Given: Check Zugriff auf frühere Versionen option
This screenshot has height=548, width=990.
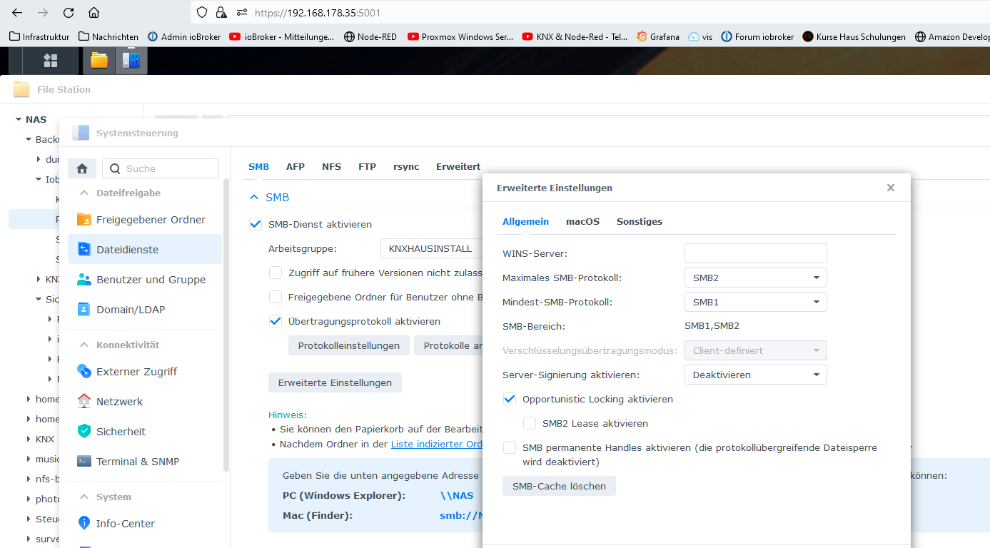Looking at the screenshot, I should tap(276, 273).
